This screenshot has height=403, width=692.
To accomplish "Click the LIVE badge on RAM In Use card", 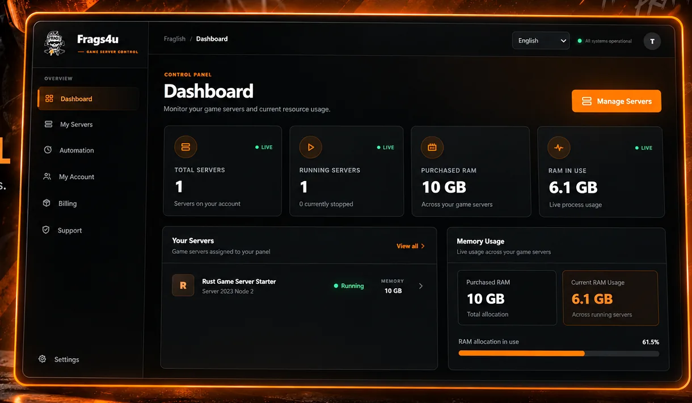I will coord(644,148).
